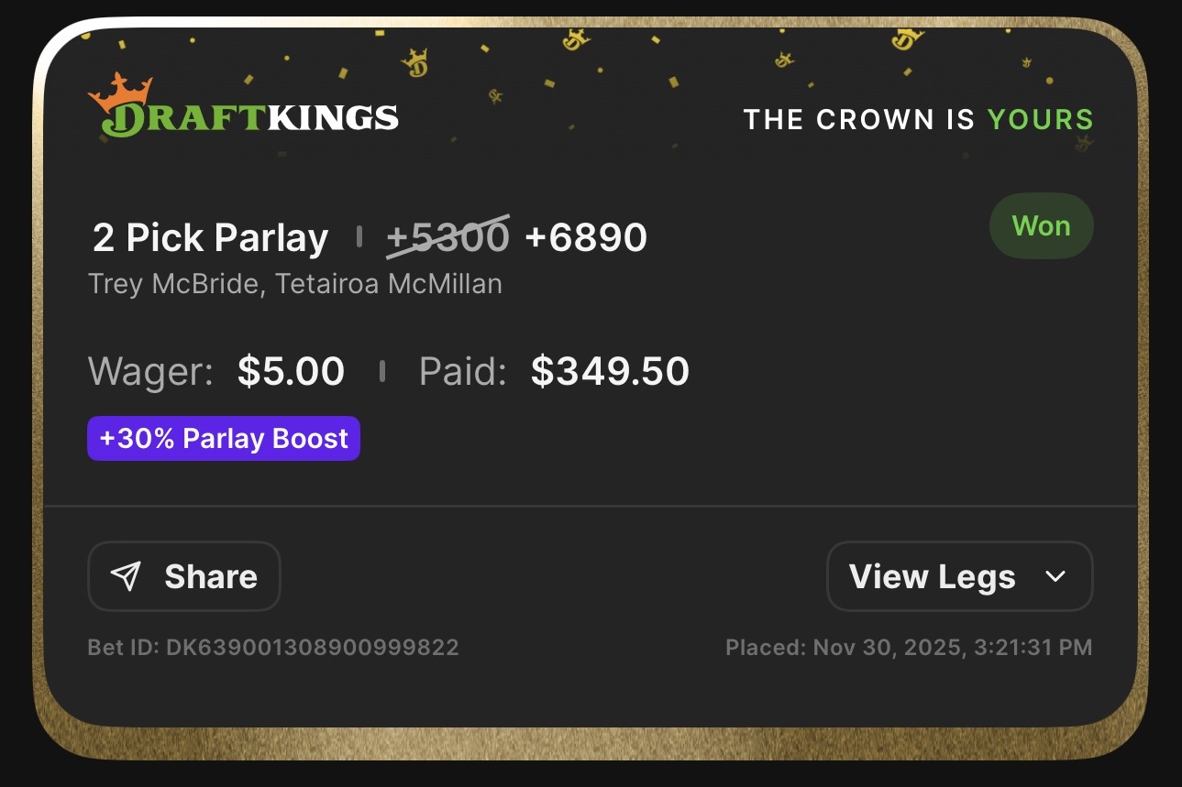The image size is (1182, 787).
Task: Click the Wager label
Action: click(150, 371)
